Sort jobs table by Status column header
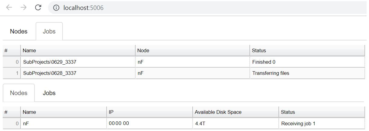369x131 pixels. click(x=307, y=50)
